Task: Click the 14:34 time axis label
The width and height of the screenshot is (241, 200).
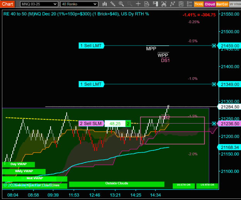Action: 155,195
